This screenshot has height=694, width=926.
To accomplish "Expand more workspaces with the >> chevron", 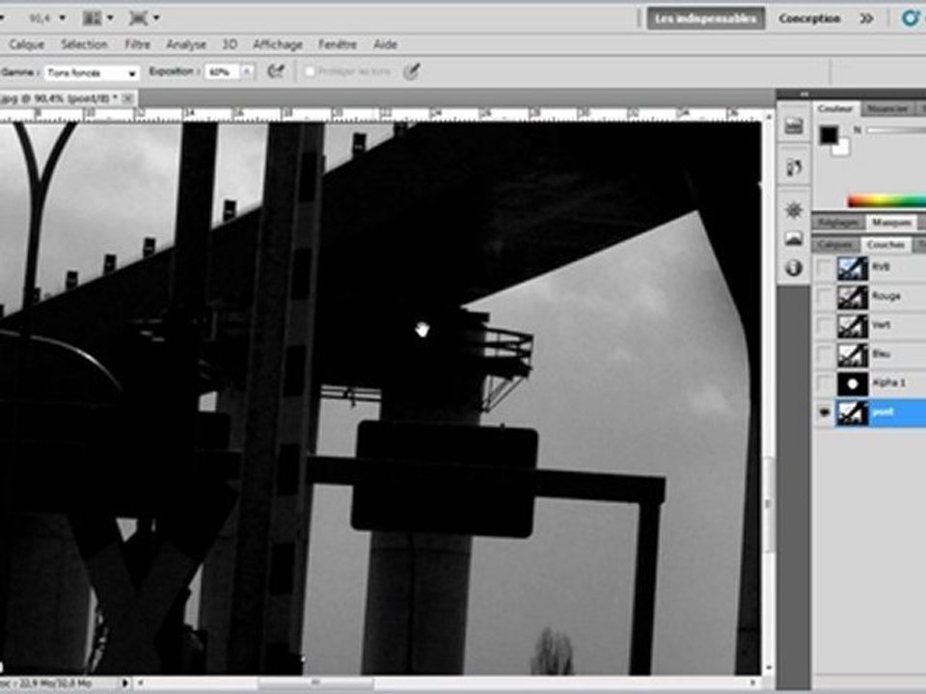I will click(866, 19).
